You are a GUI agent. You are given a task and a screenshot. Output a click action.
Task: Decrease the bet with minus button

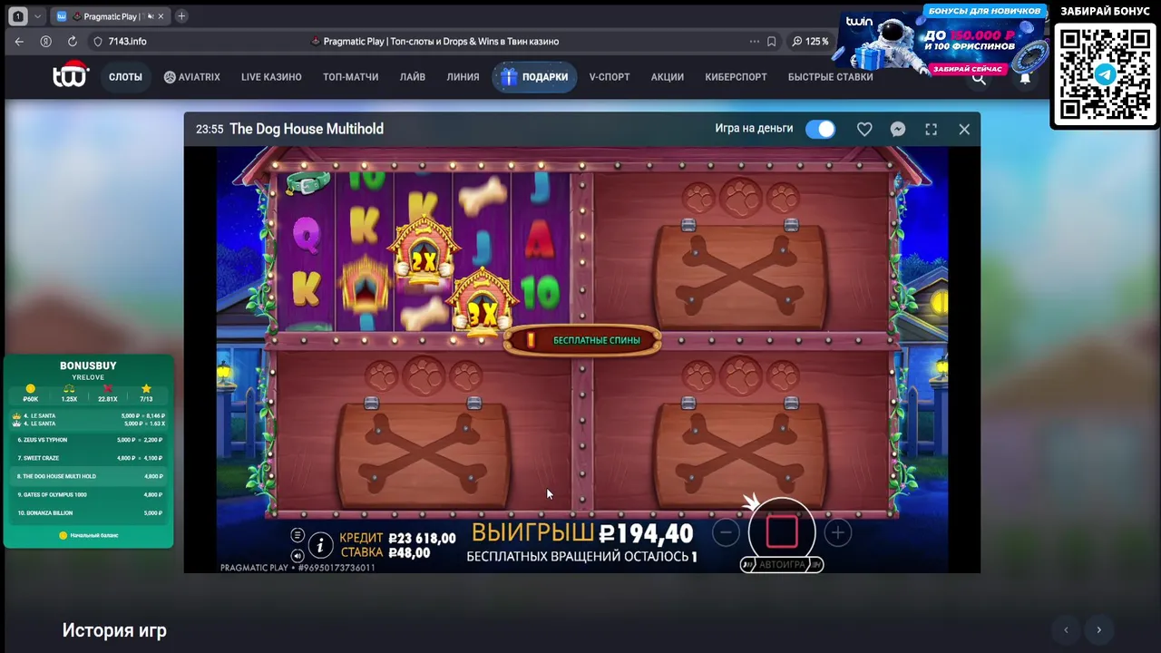click(726, 533)
